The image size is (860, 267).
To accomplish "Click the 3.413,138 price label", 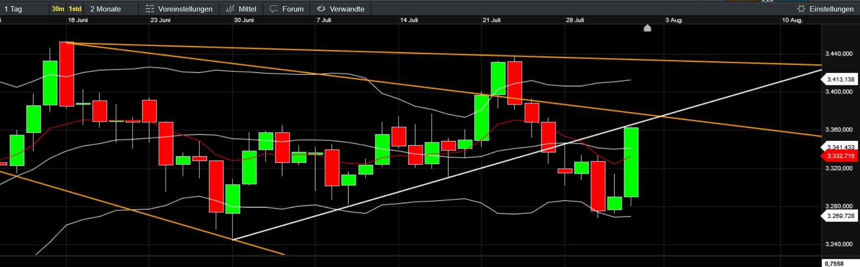I will tap(841, 80).
